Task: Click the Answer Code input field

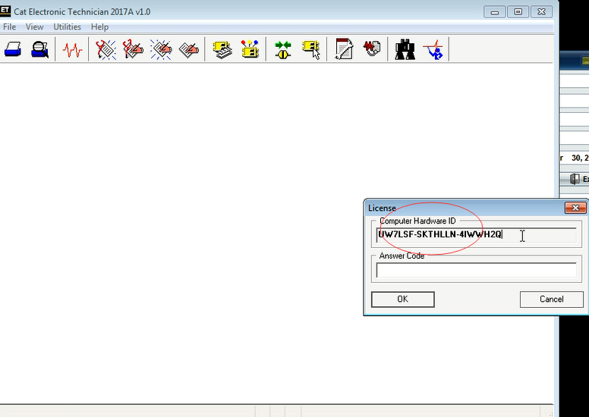Action: click(477, 270)
